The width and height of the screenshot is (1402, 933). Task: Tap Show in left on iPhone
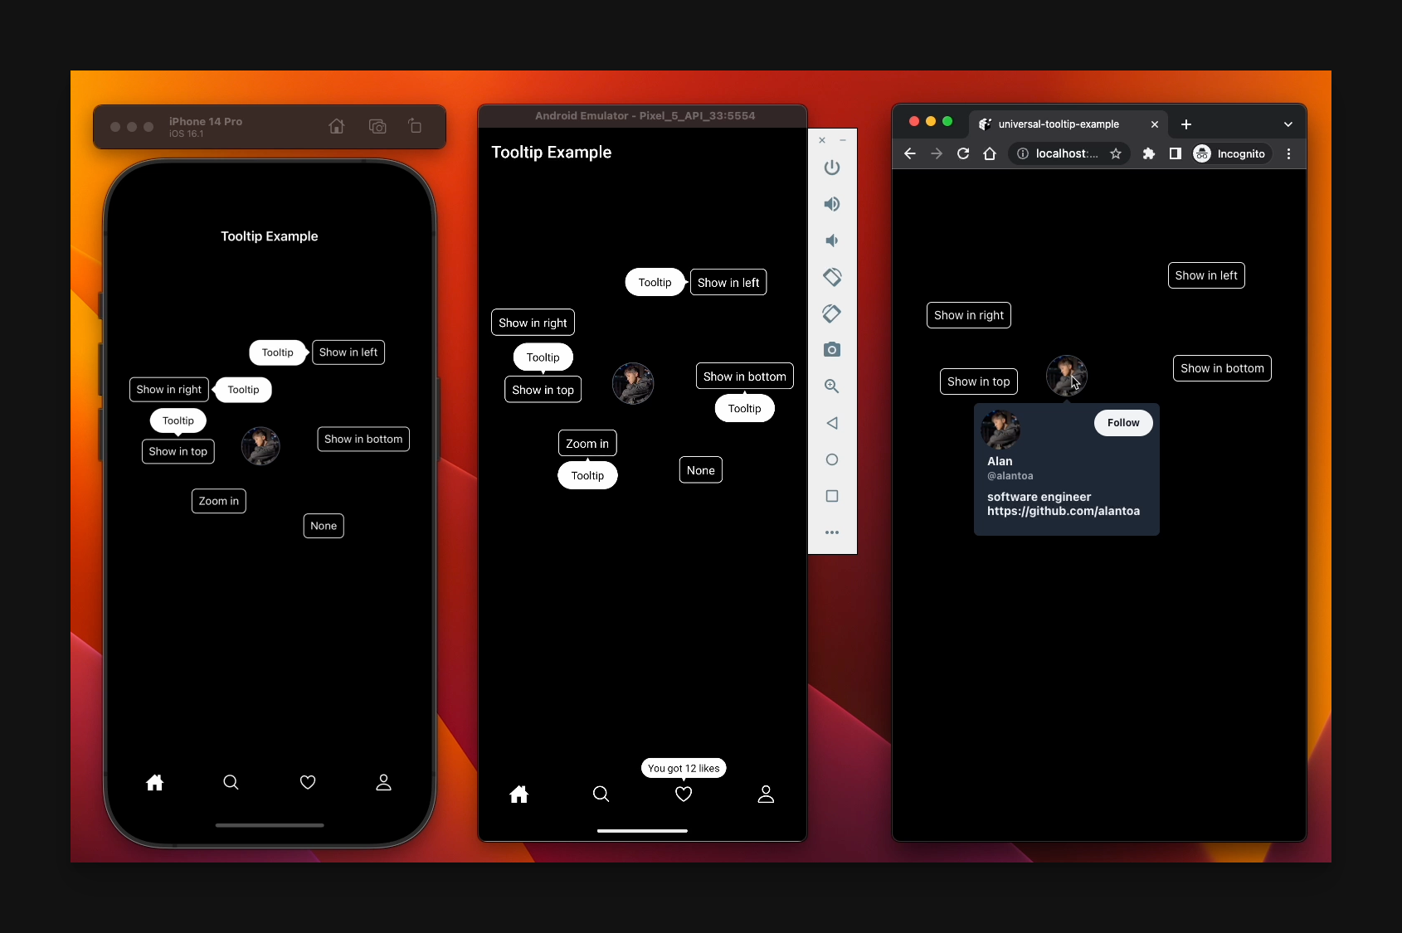[x=348, y=352]
